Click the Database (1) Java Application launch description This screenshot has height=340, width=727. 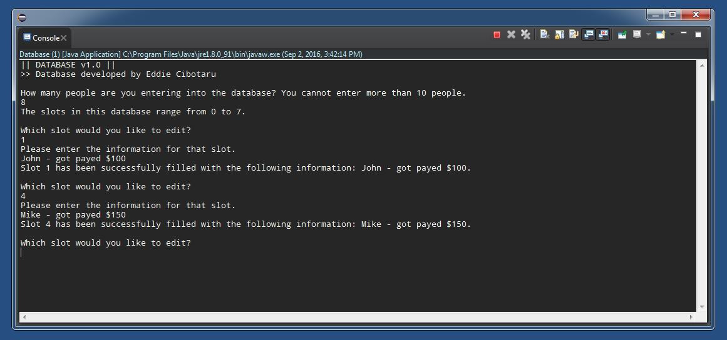pyautogui.click(x=191, y=54)
